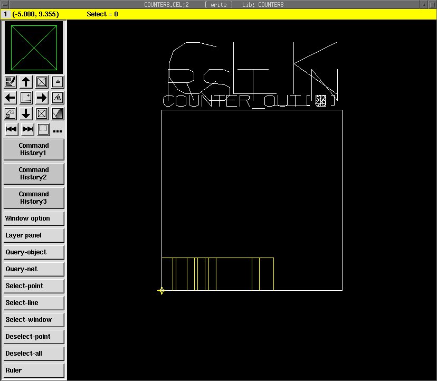
Task: Activate Select-window mode
Action: 34,320
